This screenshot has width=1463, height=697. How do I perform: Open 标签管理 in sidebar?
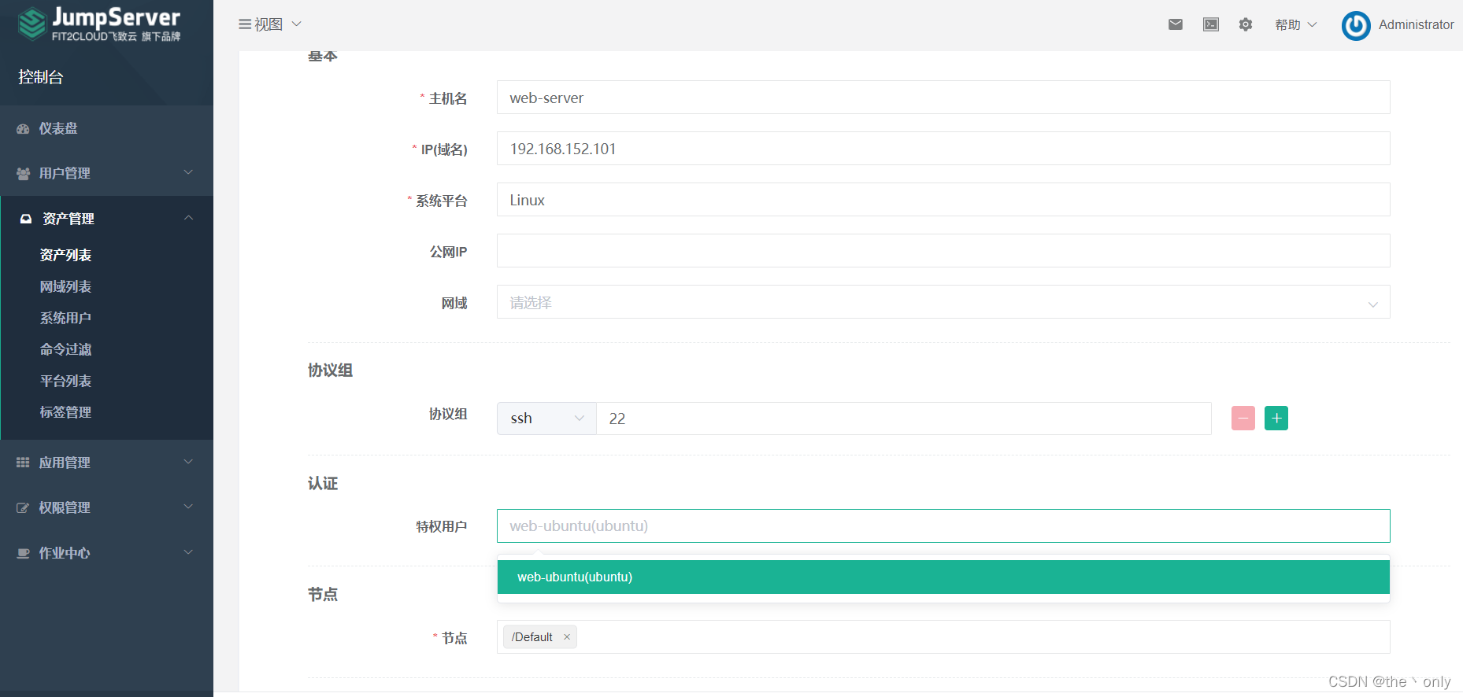click(65, 412)
